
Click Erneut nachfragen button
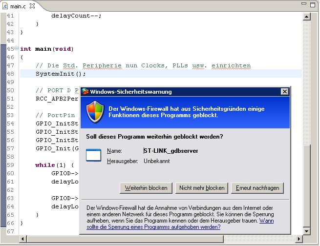click(257, 188)
